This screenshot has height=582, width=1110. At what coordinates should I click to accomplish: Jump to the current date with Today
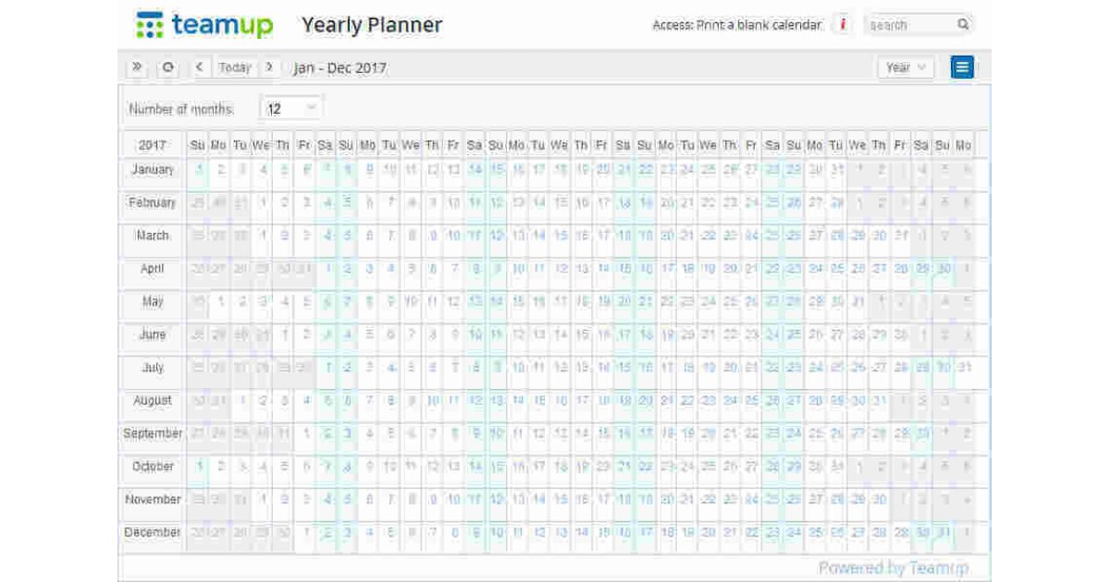(x=235, y=67)
